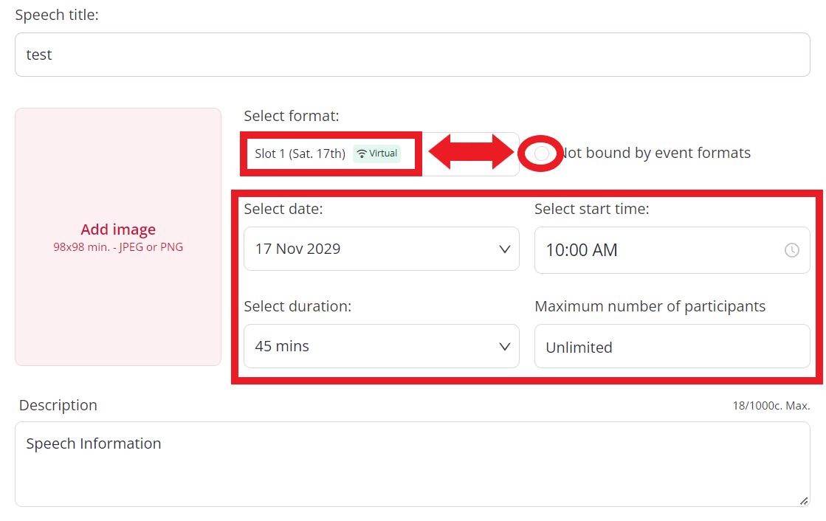The width and height of the screenshot is (826, 521).
Task: Click inside the Description text area
Action: (x=413, y=464)
